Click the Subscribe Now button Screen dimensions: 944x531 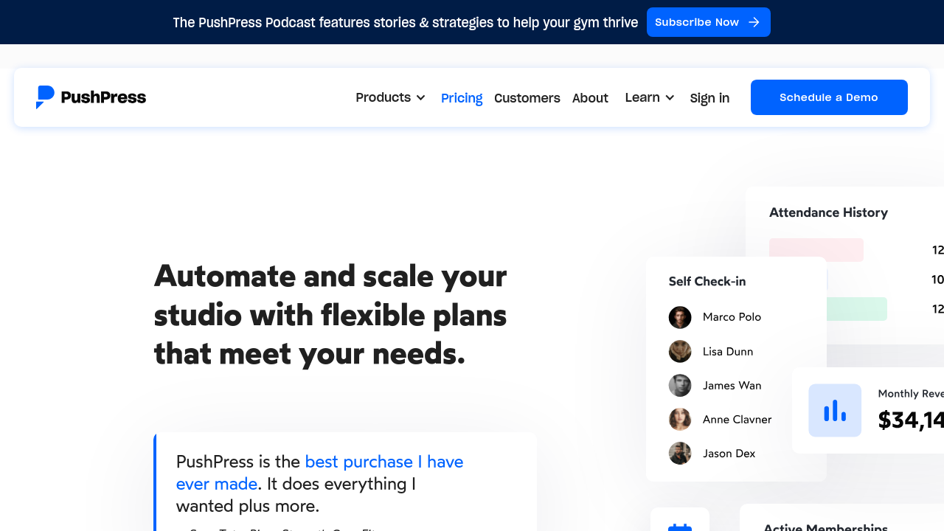(x=708, y=22)
